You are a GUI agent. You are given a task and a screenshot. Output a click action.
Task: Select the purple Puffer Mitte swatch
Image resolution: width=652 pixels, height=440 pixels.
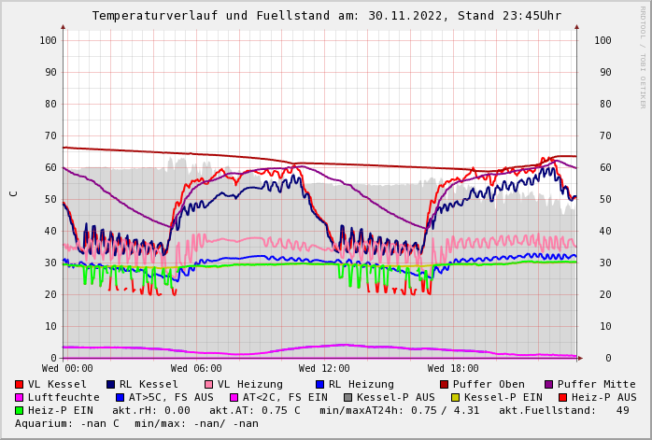tap(549, 384)
